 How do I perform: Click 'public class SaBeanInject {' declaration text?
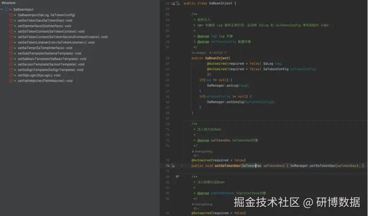[x=210, y=3]
